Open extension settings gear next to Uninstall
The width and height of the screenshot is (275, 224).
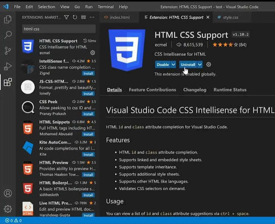tap(209, 65)
